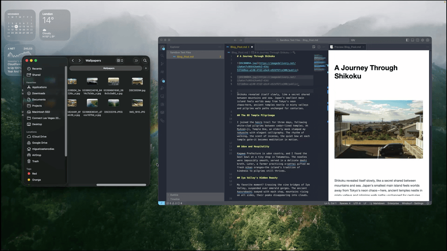
Task: Show more Finder toolbar items chevron
Action: click(136, 60)
